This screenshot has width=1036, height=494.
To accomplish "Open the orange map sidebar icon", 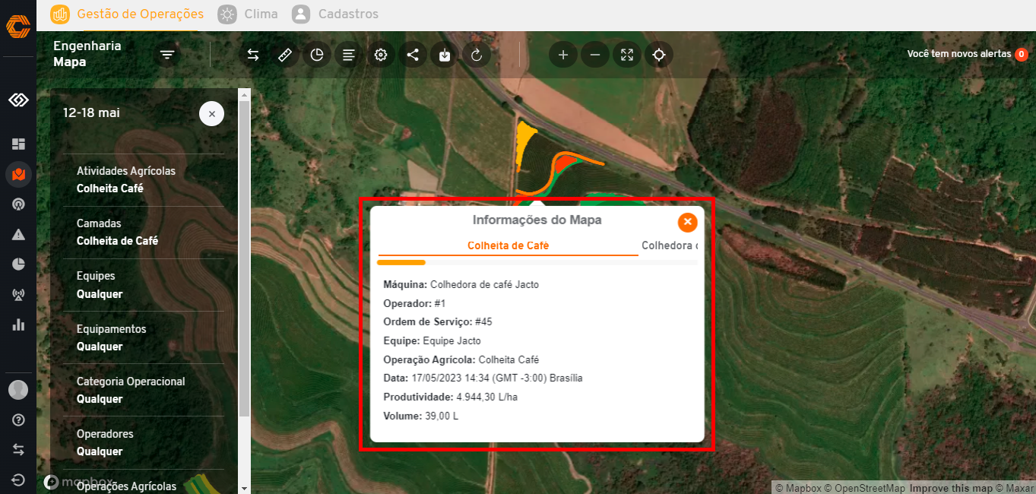I will tap(18, 175).
